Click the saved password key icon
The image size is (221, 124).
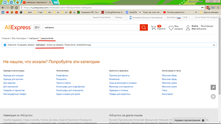click(202, 8)
